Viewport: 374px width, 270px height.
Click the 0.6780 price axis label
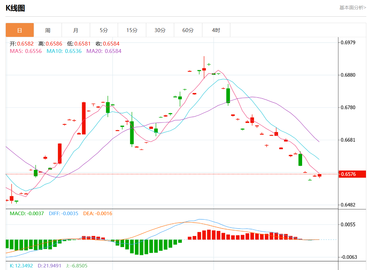click(x=348, y=107)
